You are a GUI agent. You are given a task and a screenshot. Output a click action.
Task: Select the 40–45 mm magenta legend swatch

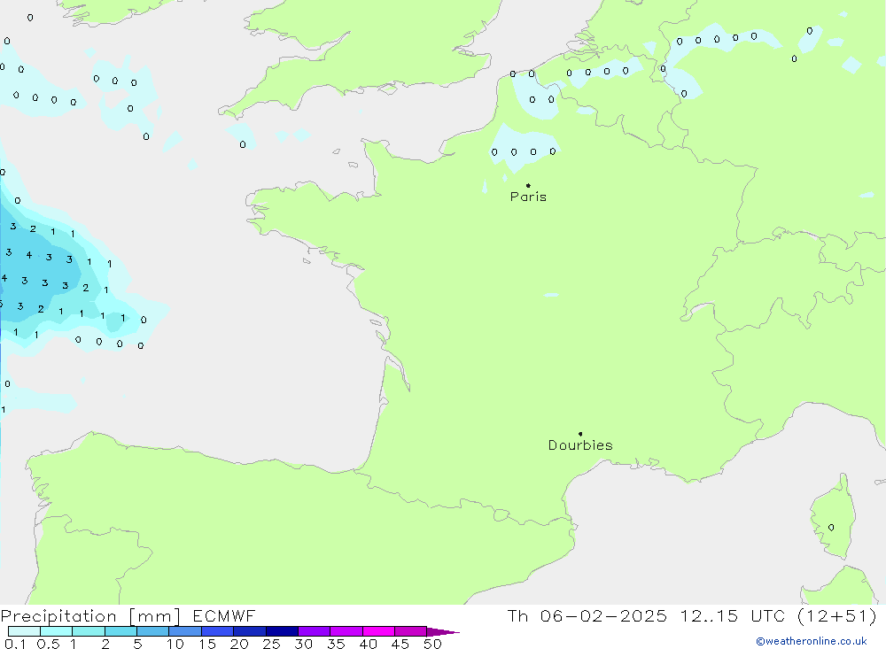point(378,631)
